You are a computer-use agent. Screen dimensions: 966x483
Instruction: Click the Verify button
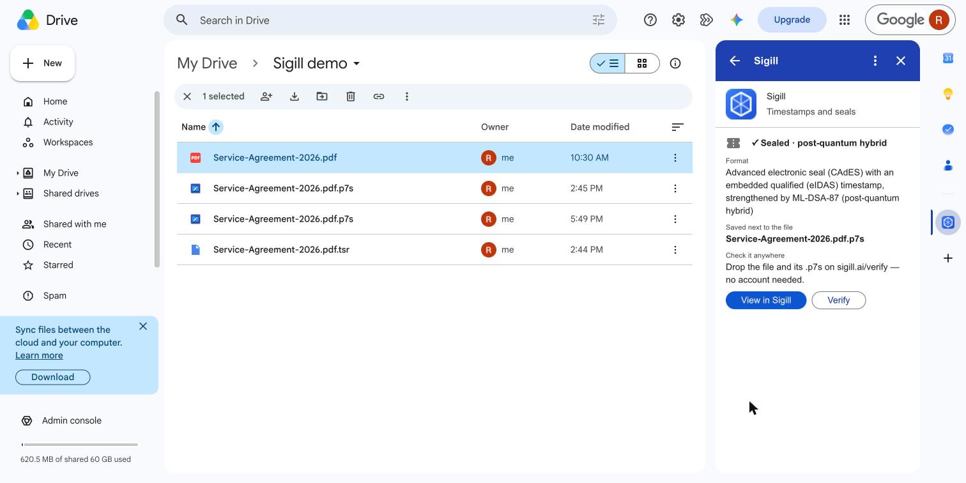click(839, 300)
